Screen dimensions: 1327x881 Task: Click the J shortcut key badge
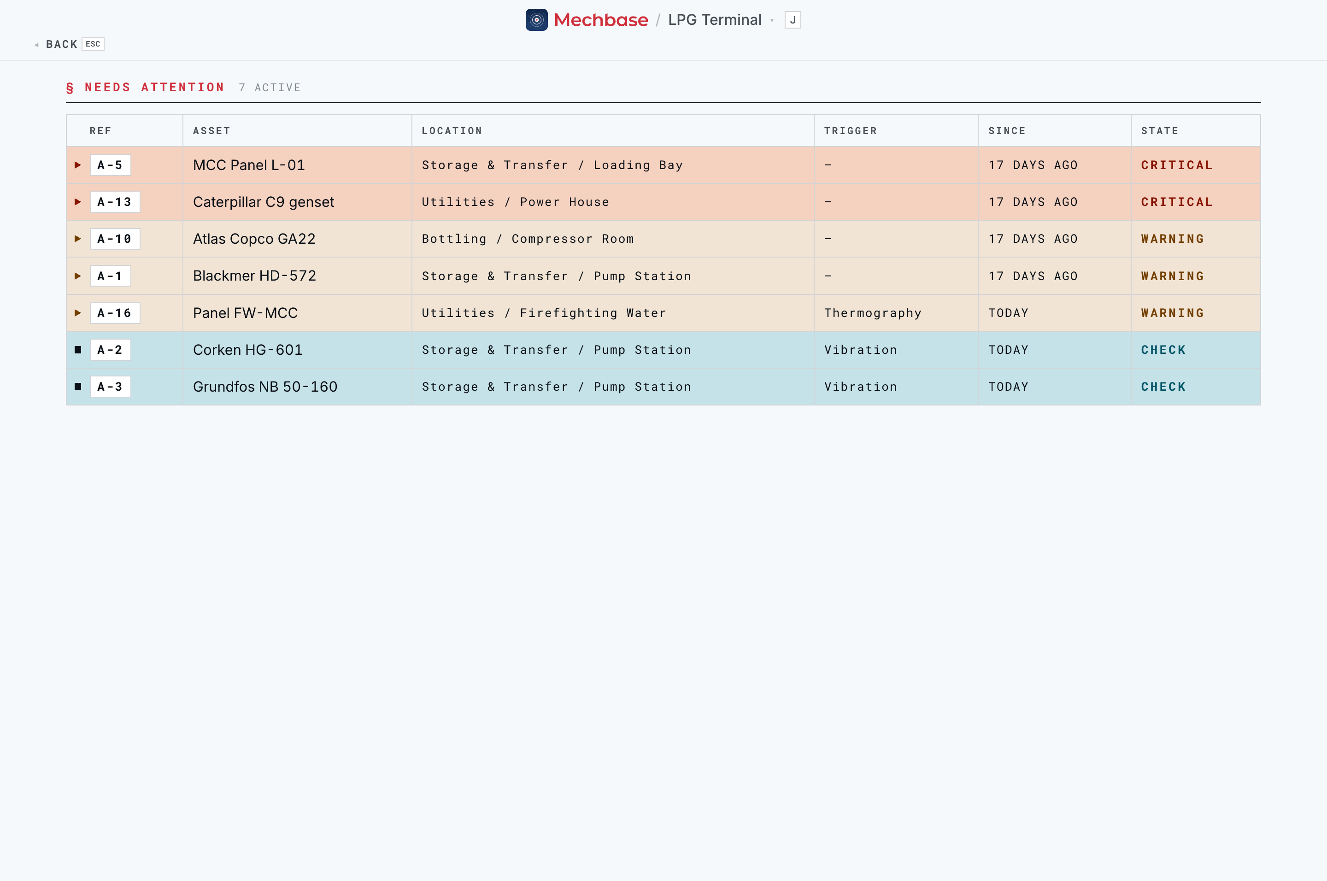[x=793, y=20]
